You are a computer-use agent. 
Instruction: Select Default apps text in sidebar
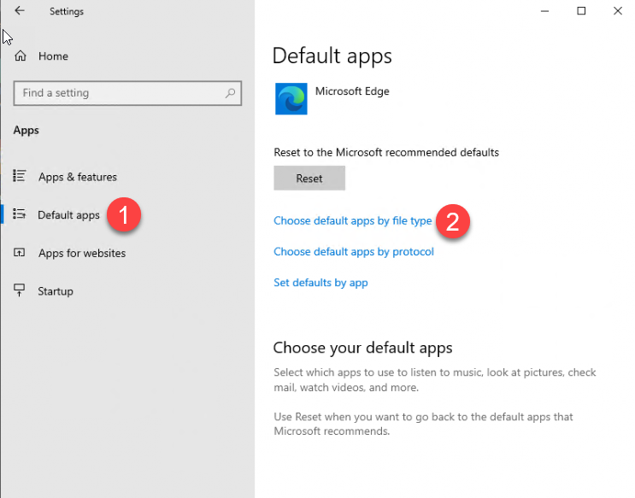[68, 215]
